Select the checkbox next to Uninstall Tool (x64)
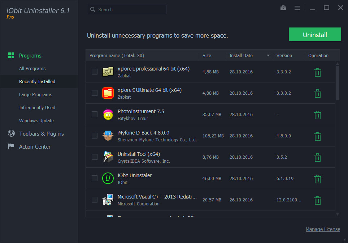 95,157
